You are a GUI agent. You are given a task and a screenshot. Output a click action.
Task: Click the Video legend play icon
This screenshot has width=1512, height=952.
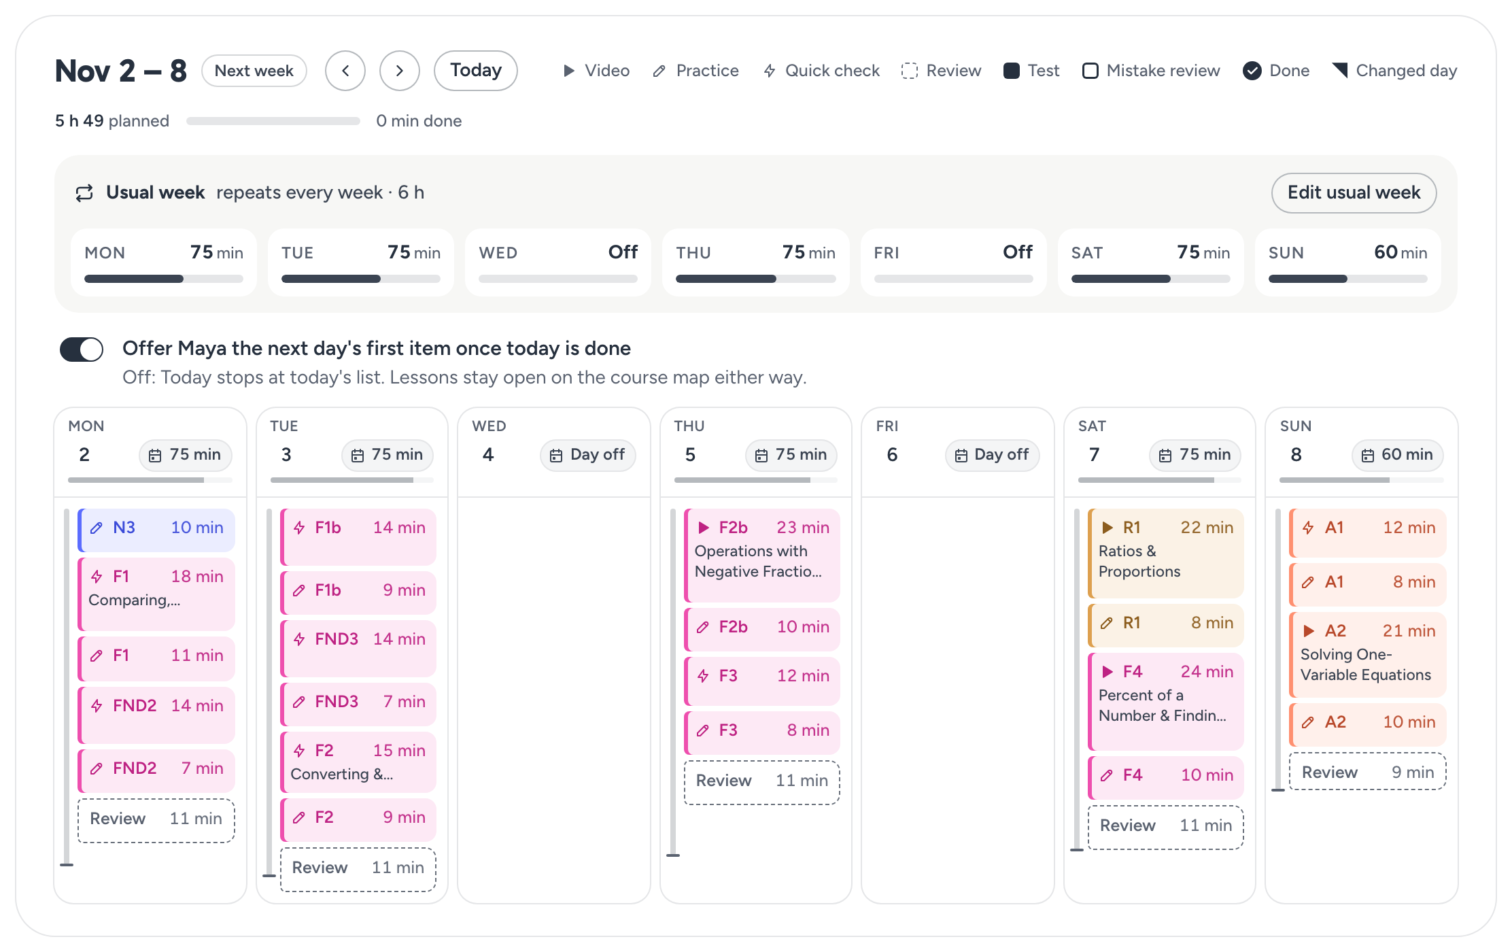pos(569,71)
